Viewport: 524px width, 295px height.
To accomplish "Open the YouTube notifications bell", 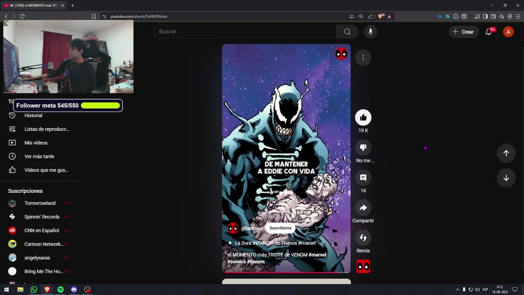I will click(488, 32).
